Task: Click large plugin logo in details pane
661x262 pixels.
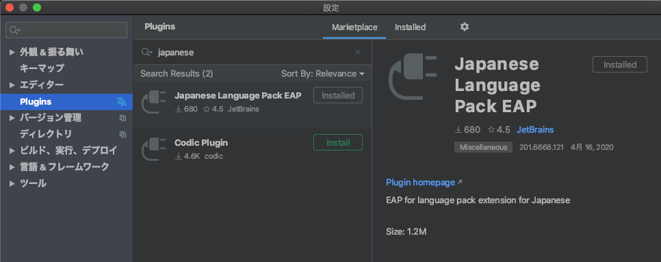Action: 412,77
